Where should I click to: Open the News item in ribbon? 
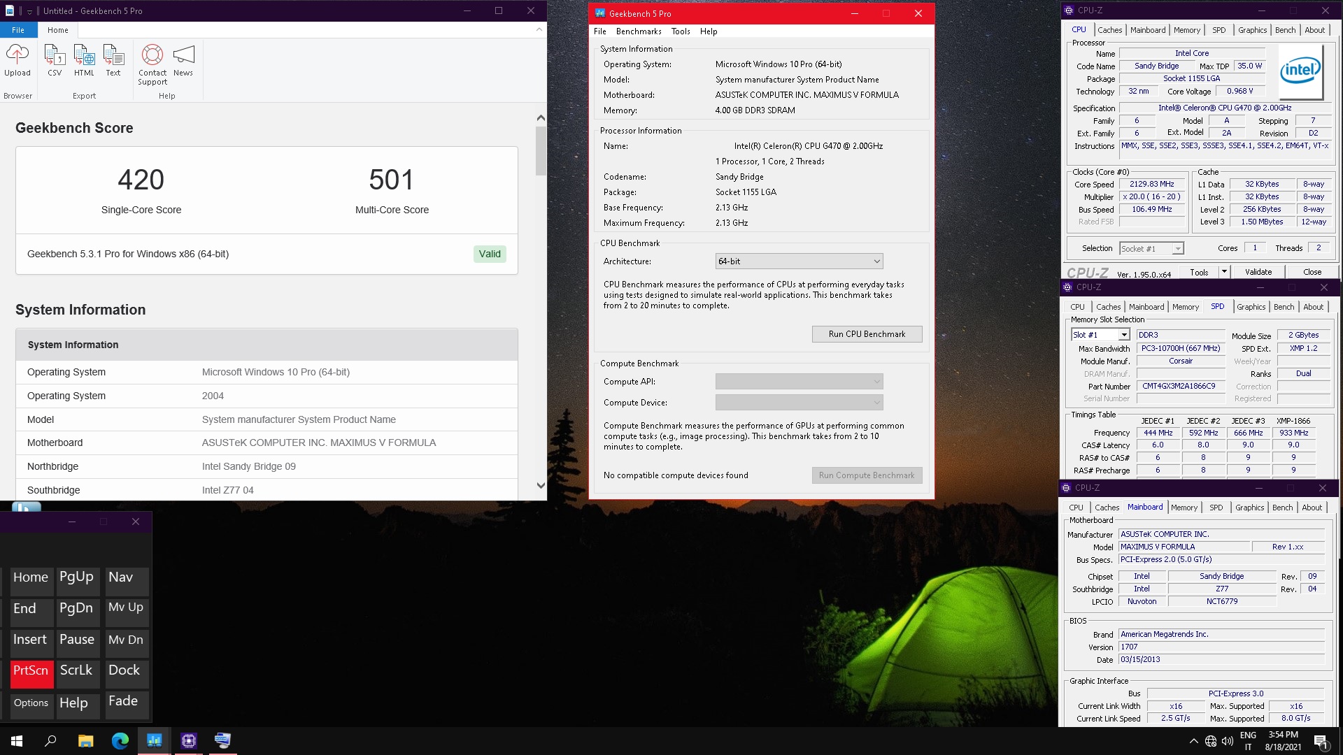183,60
